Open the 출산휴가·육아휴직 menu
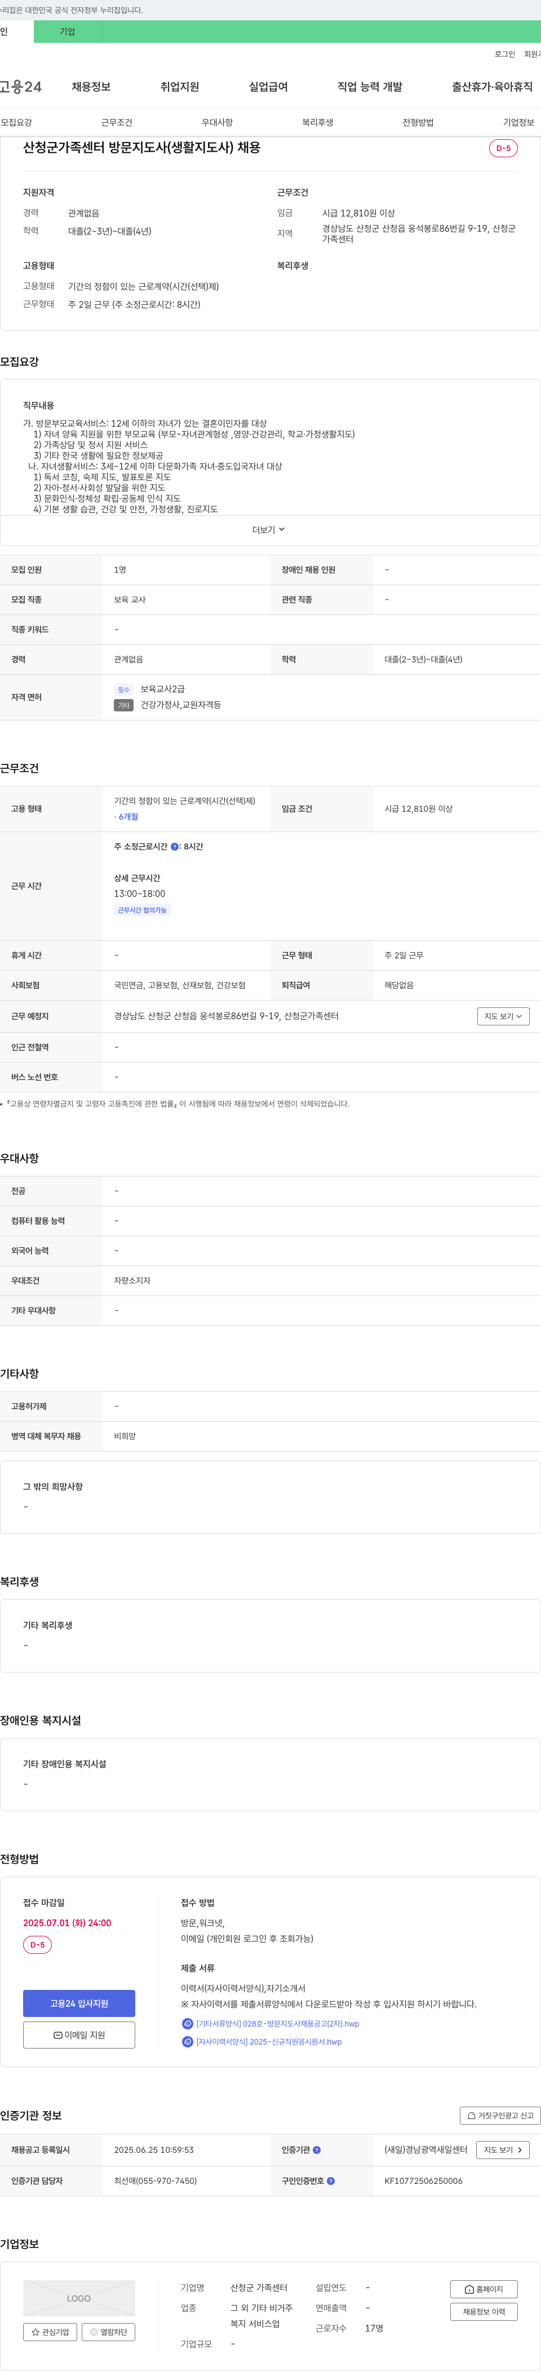Screen dimensions: 541x2371 point(492,86)
